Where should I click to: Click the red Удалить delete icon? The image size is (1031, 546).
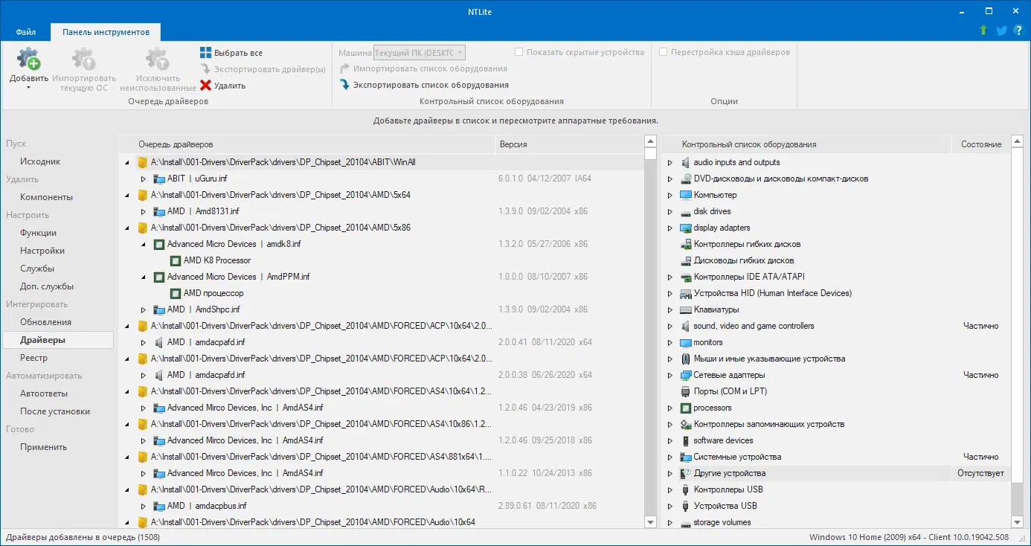(x=206, y=86)
